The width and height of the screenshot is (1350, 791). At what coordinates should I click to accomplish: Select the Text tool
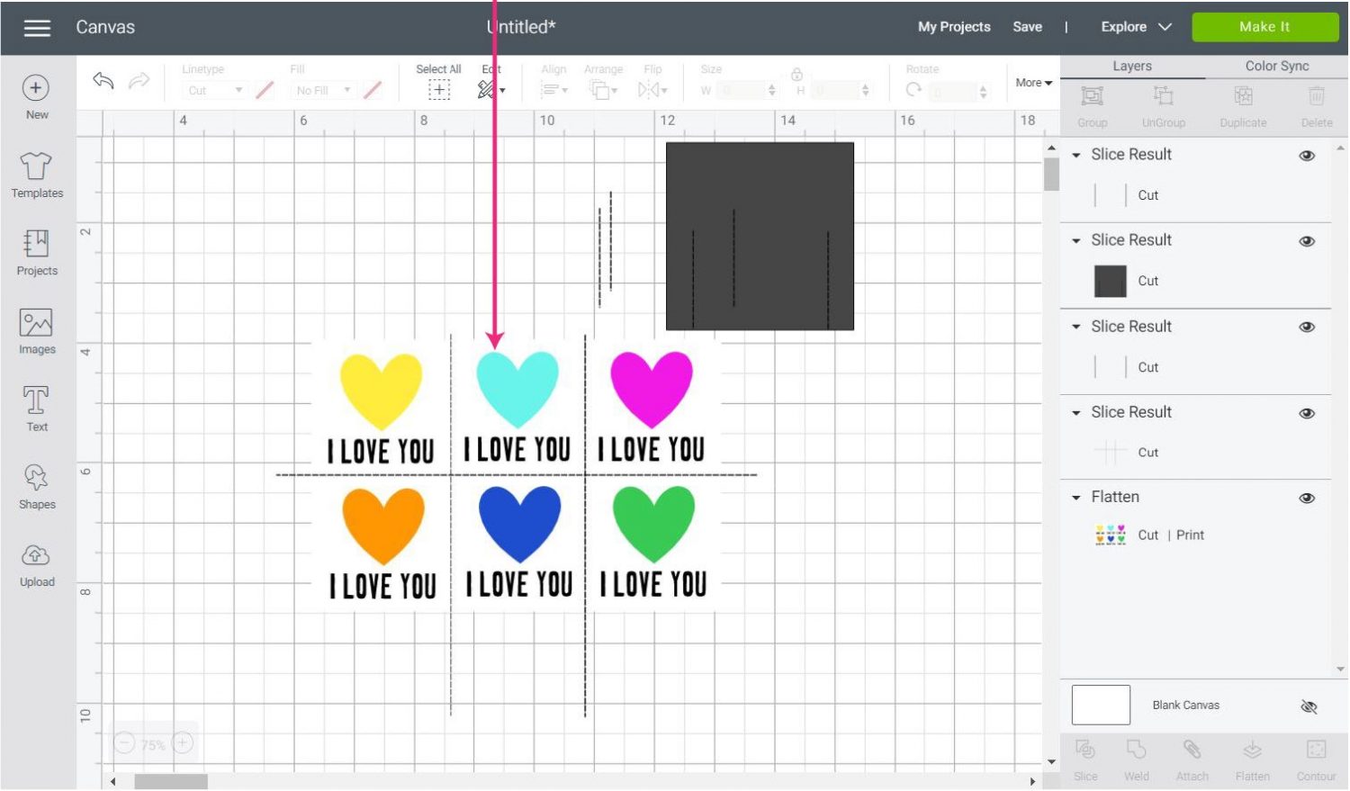coord(36,400)
